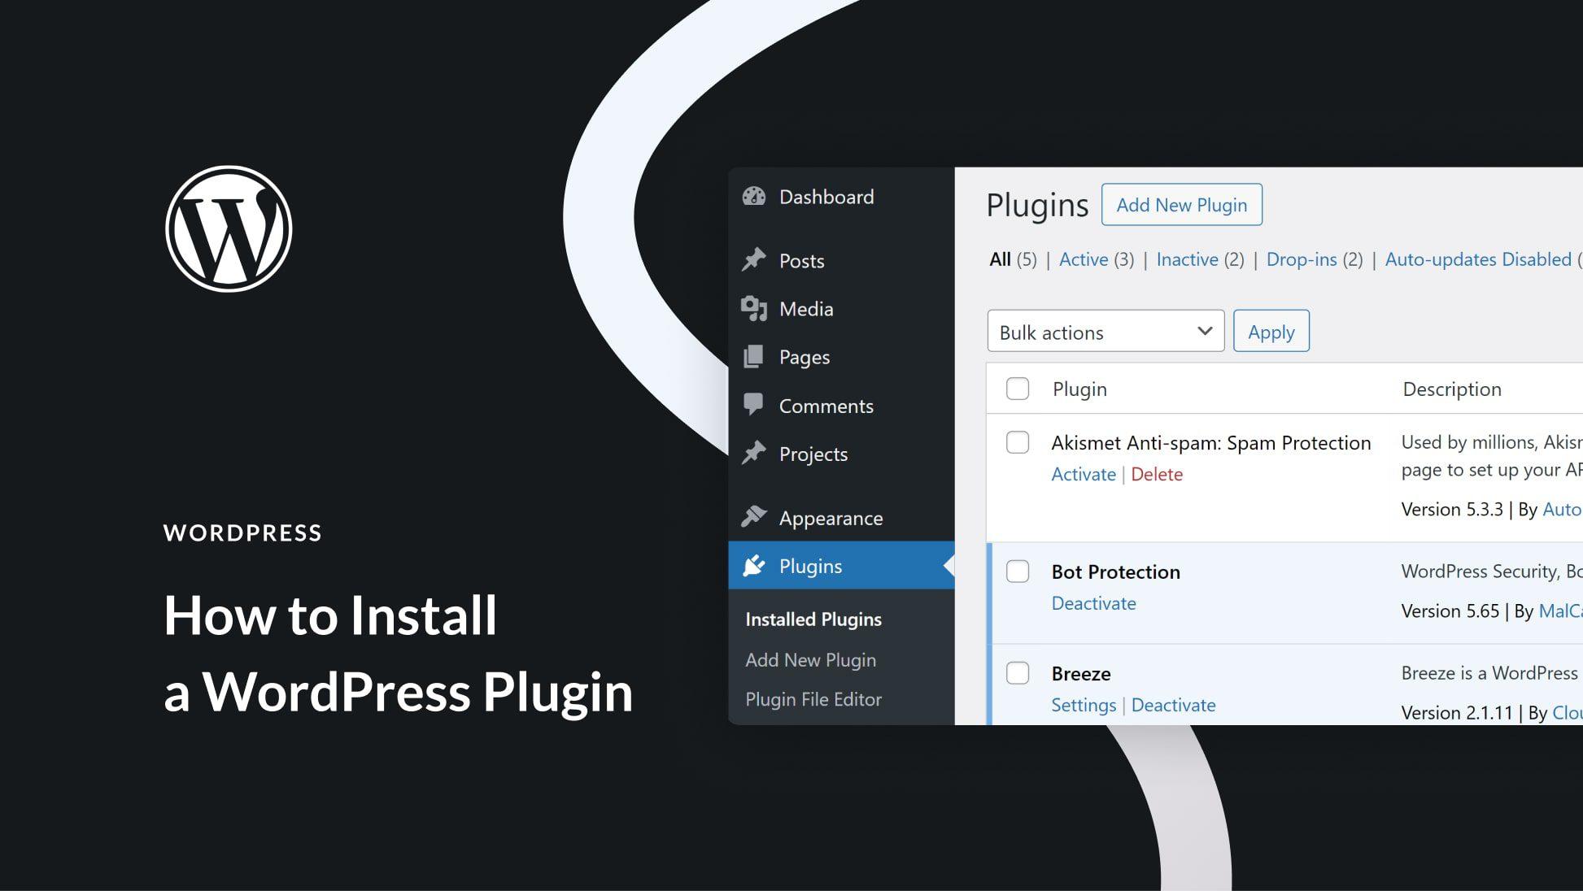Apply the selected bulk action
This screenshot has width=1583, height=891.
(1271, 332)
